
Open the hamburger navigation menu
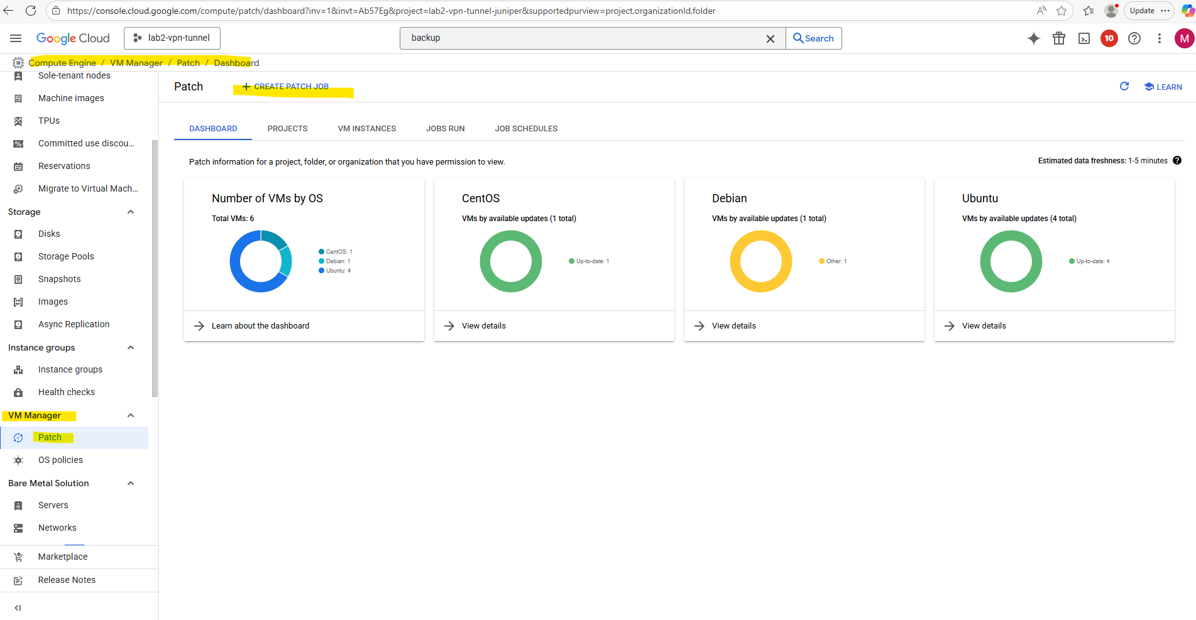[16, 38]
